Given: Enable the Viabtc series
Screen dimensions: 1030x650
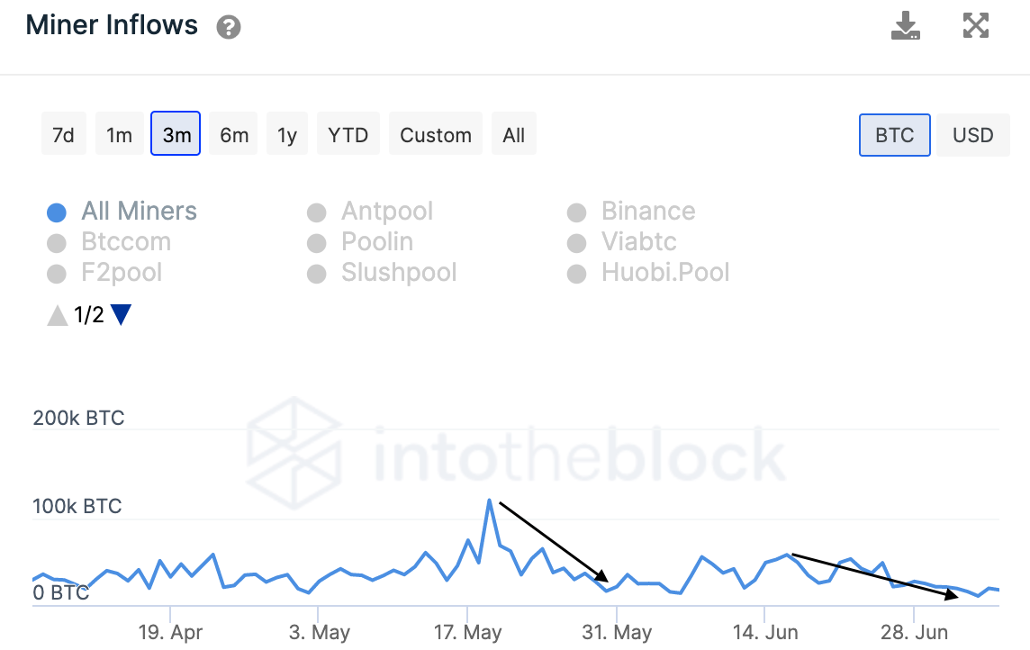Looking at the screenshot, I should [x=638, y=242].
